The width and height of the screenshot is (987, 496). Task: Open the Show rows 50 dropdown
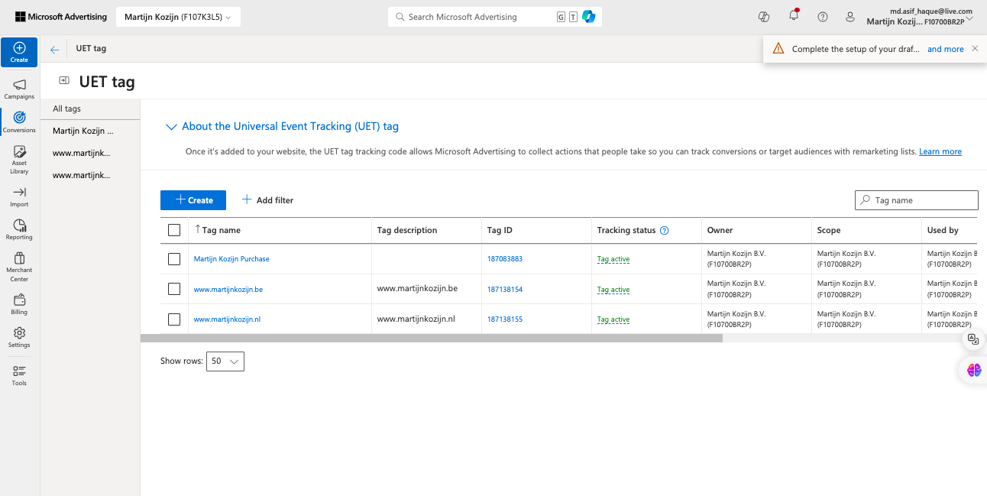coord(225,361)
